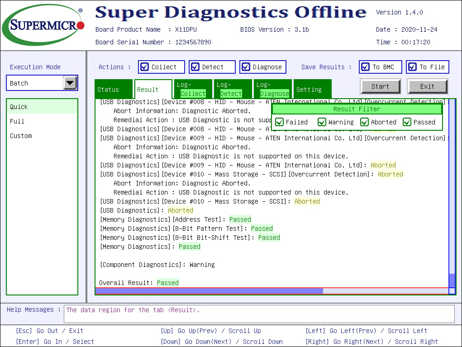Screen dimensions: 462x347
Task: Toggle the Detect action checkbox
Action: tap(195, 67)
